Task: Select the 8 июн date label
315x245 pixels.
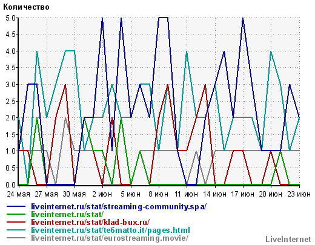Action: coord(158,194)
